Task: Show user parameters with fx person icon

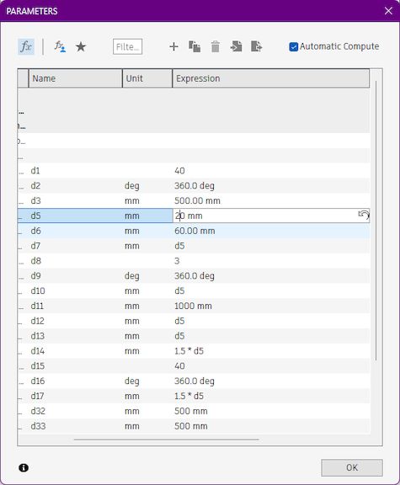Action: (60, 46)
